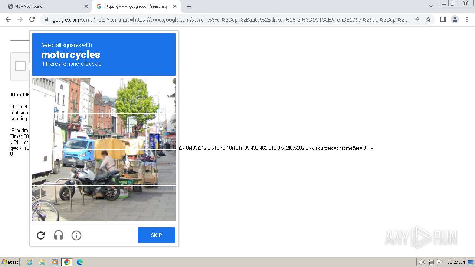This screenshot has height=267, width=475.
Task: Open the Chrome profile menu
Action: point(455,19)
